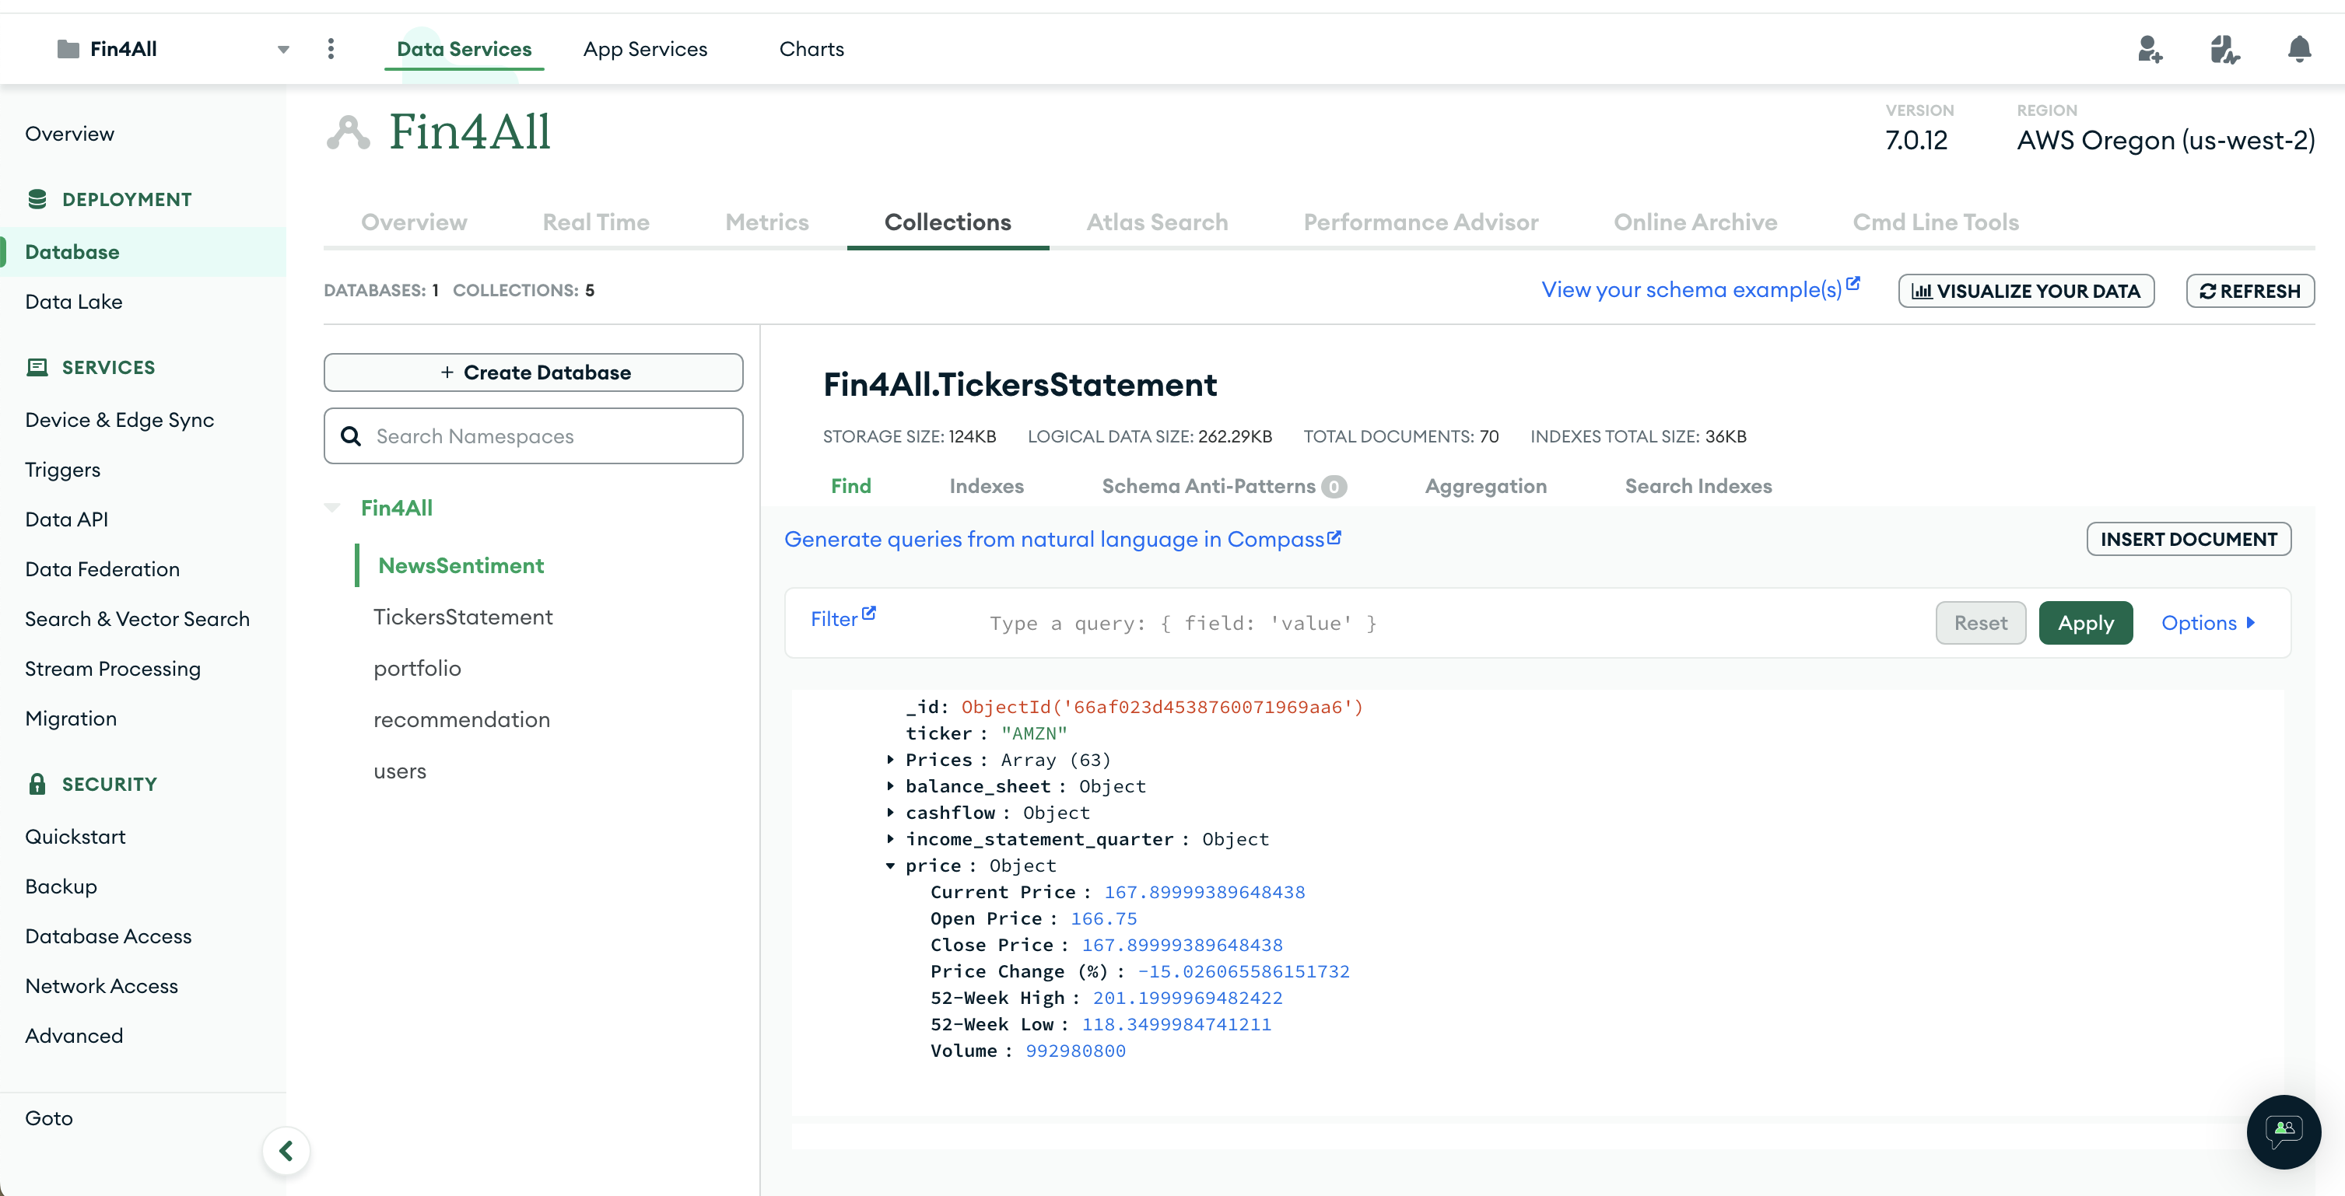Expand query Options
Viewport: 2345px width, 1196px height.
click(2207, 623)
